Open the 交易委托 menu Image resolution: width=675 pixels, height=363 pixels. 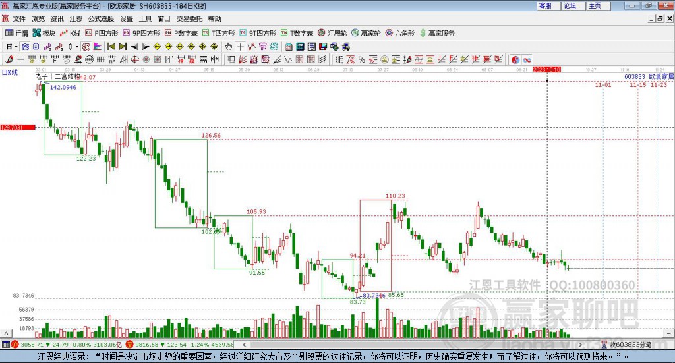[x=189, y=19]
